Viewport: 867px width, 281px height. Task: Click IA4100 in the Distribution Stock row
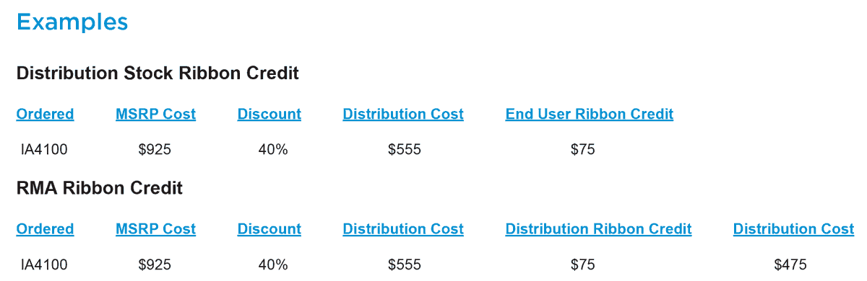point(44,150)
